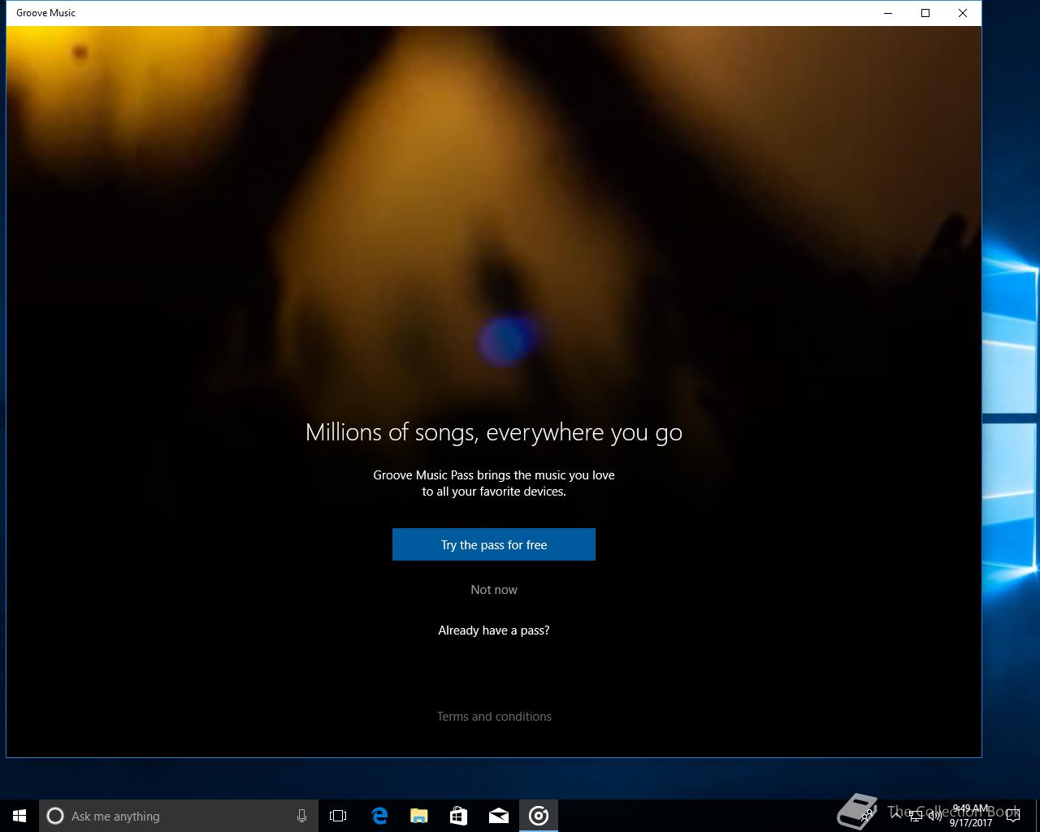Open the Windows Store taskbar icon
The image size is (1040, 832).
click(458, 816)
